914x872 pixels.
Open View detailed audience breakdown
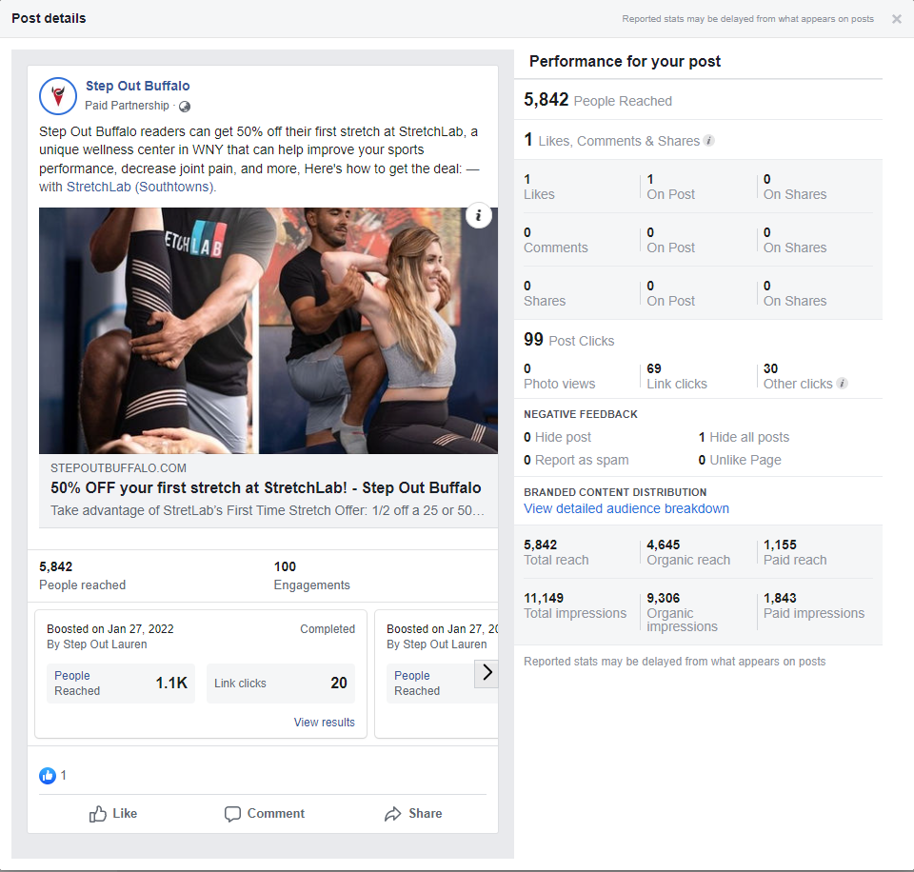626,508
